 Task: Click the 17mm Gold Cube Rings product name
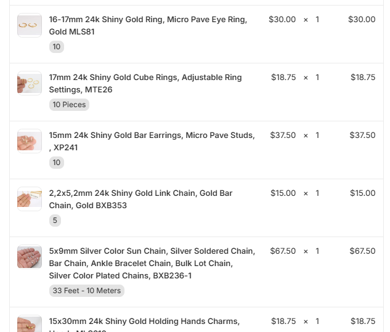coord(145,83)
